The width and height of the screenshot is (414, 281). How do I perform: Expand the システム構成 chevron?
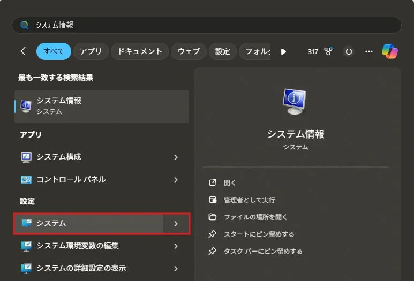click(176, 157)
